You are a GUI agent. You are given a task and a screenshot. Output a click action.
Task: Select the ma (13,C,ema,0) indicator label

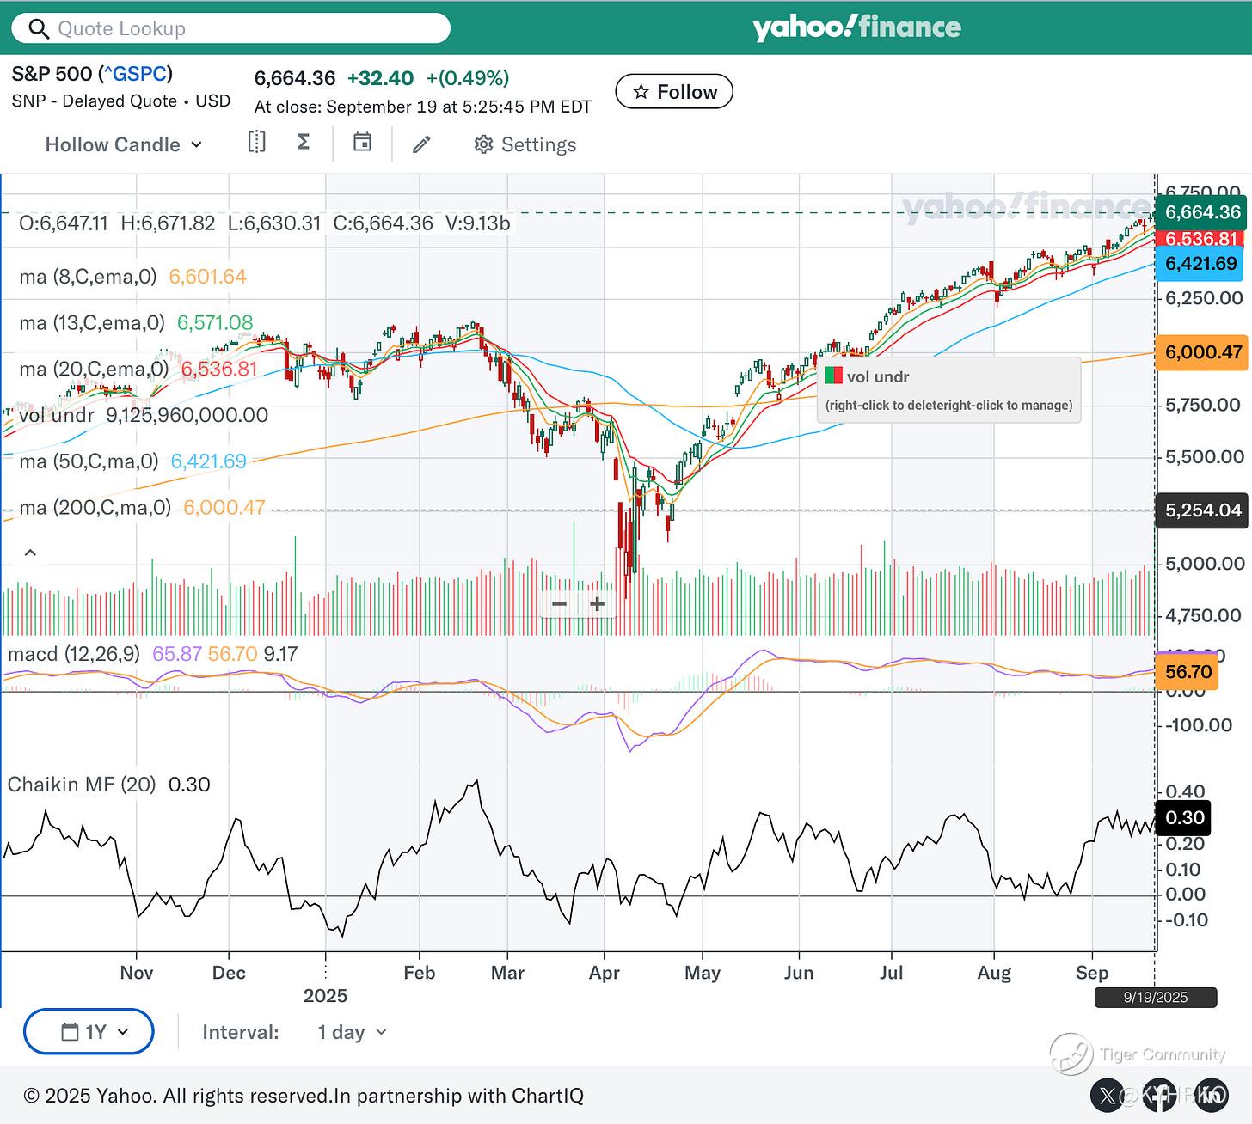(92, 323)
